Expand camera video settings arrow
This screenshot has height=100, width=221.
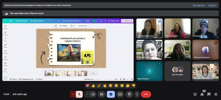tap(87, 94)
